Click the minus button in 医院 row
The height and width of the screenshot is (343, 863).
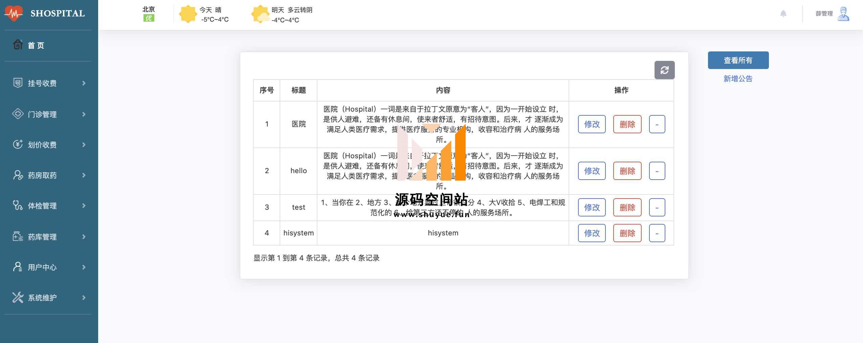pyautogui.click(x=657, y=124)
